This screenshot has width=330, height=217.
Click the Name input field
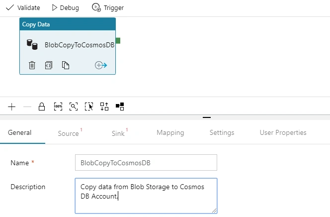point(146,163)
